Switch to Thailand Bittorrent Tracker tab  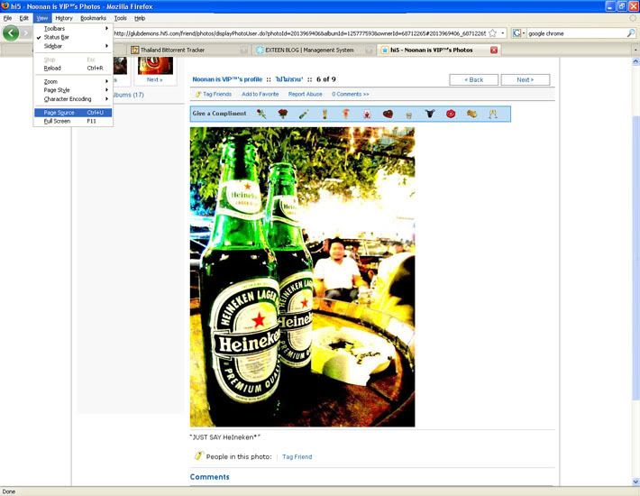189,51
